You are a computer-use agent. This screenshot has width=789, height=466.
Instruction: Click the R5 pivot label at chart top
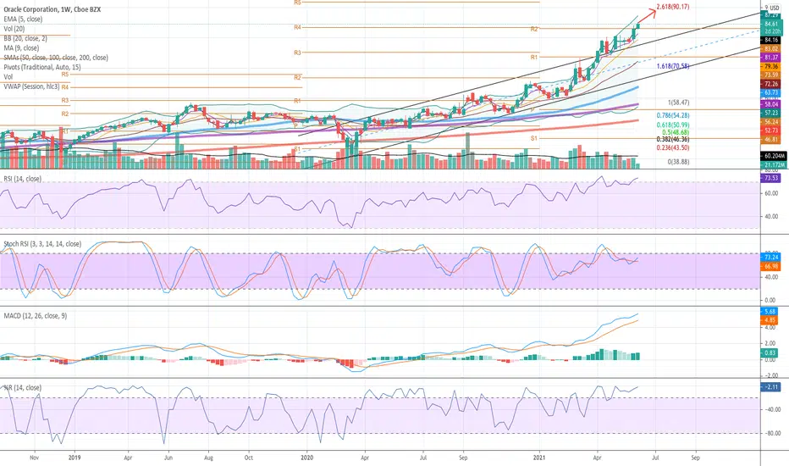coord(297,3)
